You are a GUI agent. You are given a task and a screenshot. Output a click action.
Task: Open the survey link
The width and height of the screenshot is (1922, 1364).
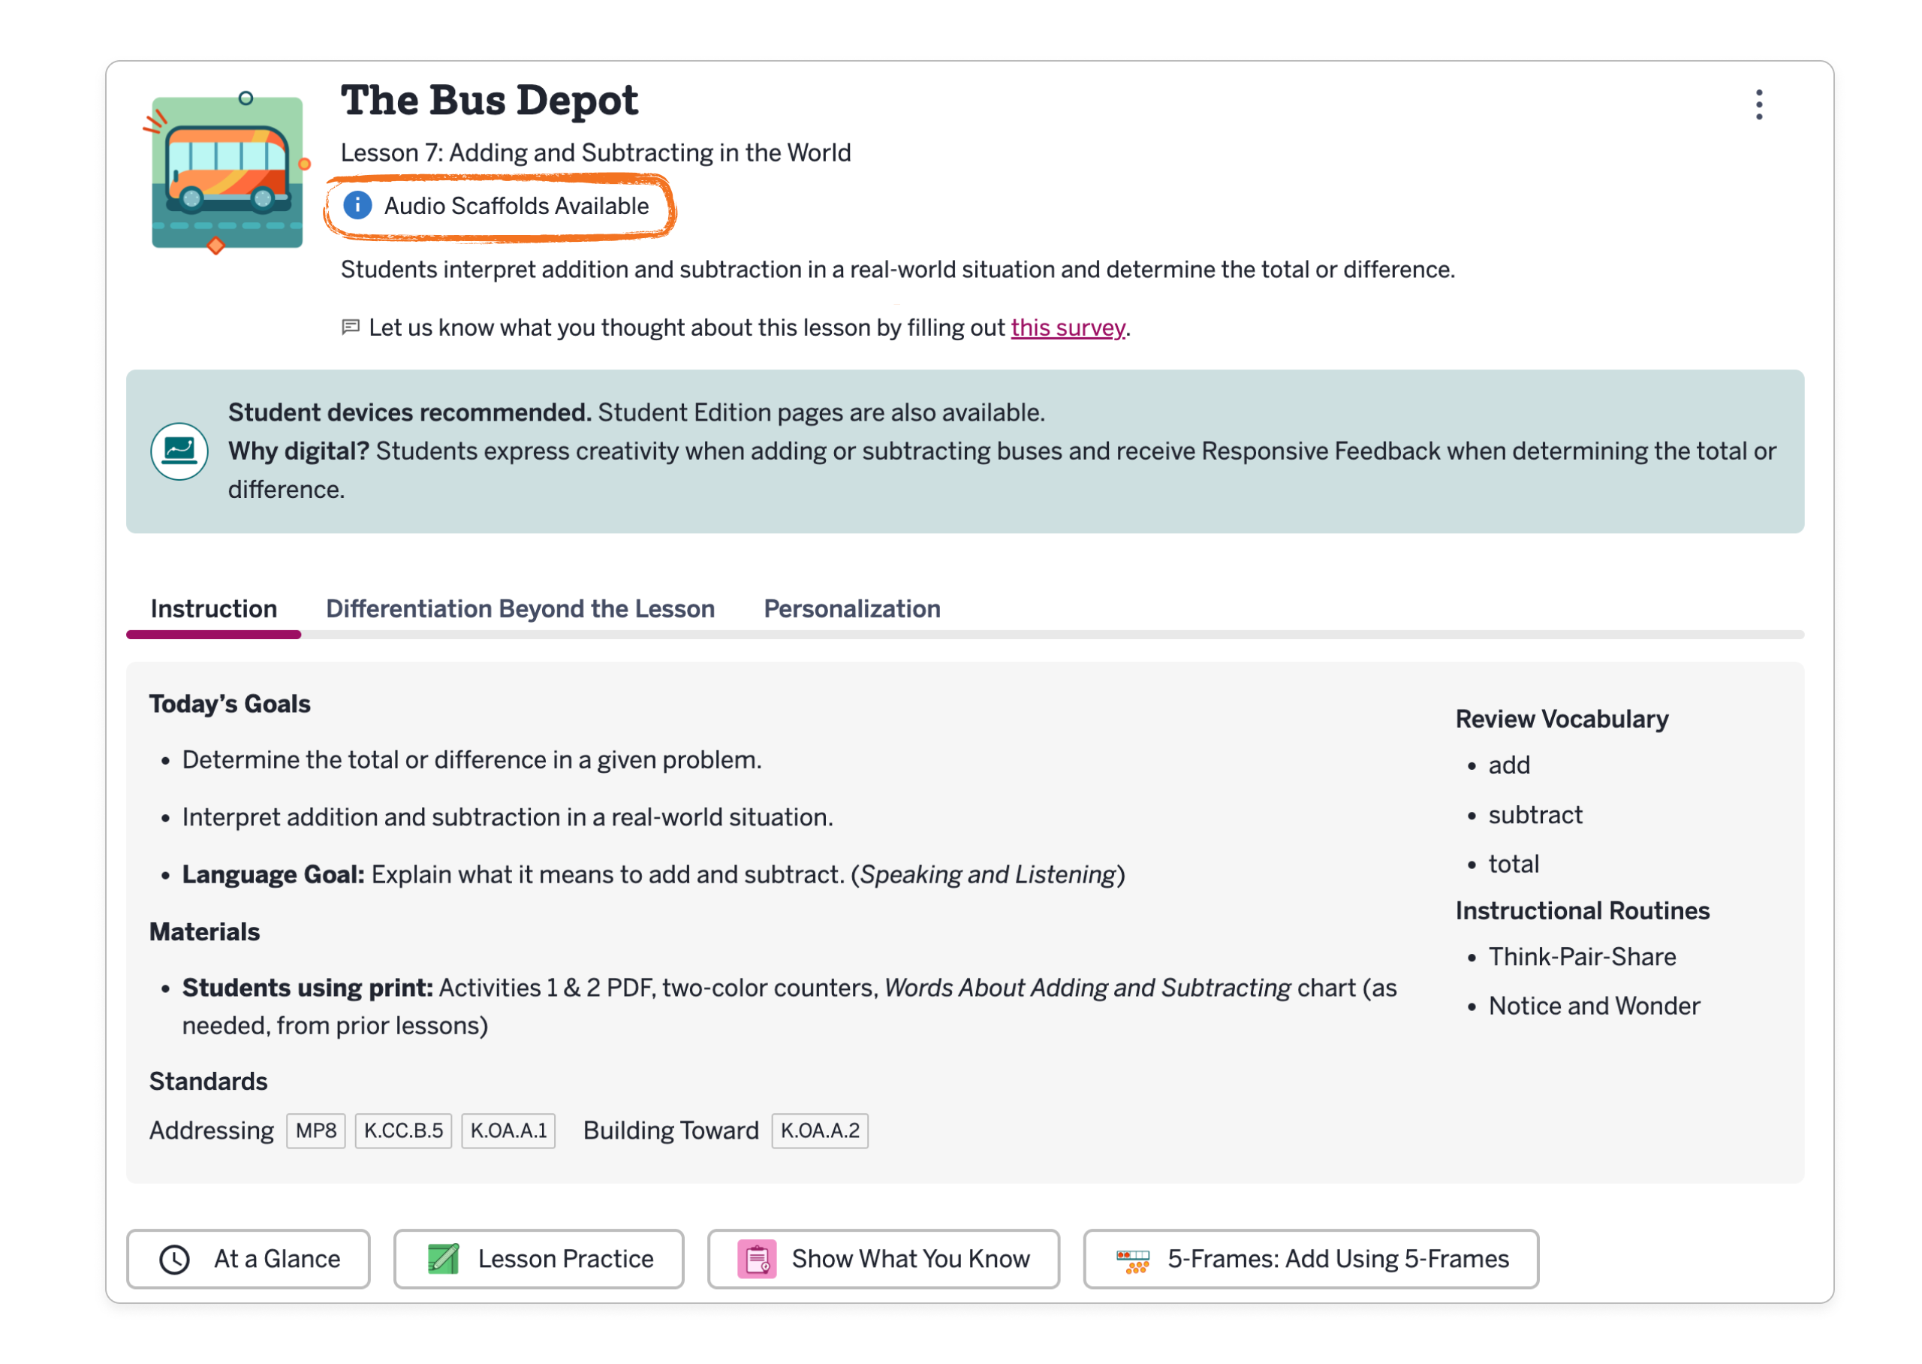click(x=1067, y=327)
